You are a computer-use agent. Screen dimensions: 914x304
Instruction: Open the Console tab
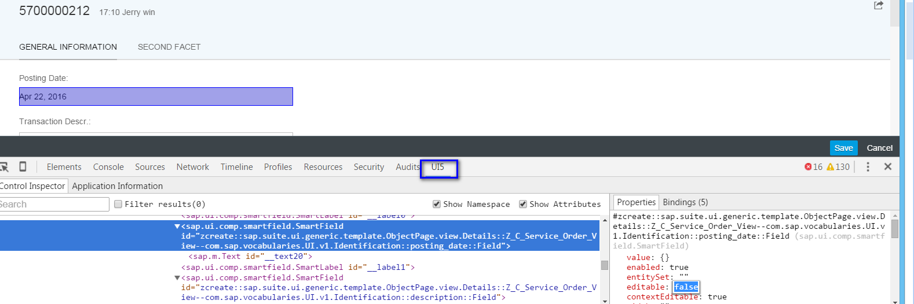coord(108,166)
